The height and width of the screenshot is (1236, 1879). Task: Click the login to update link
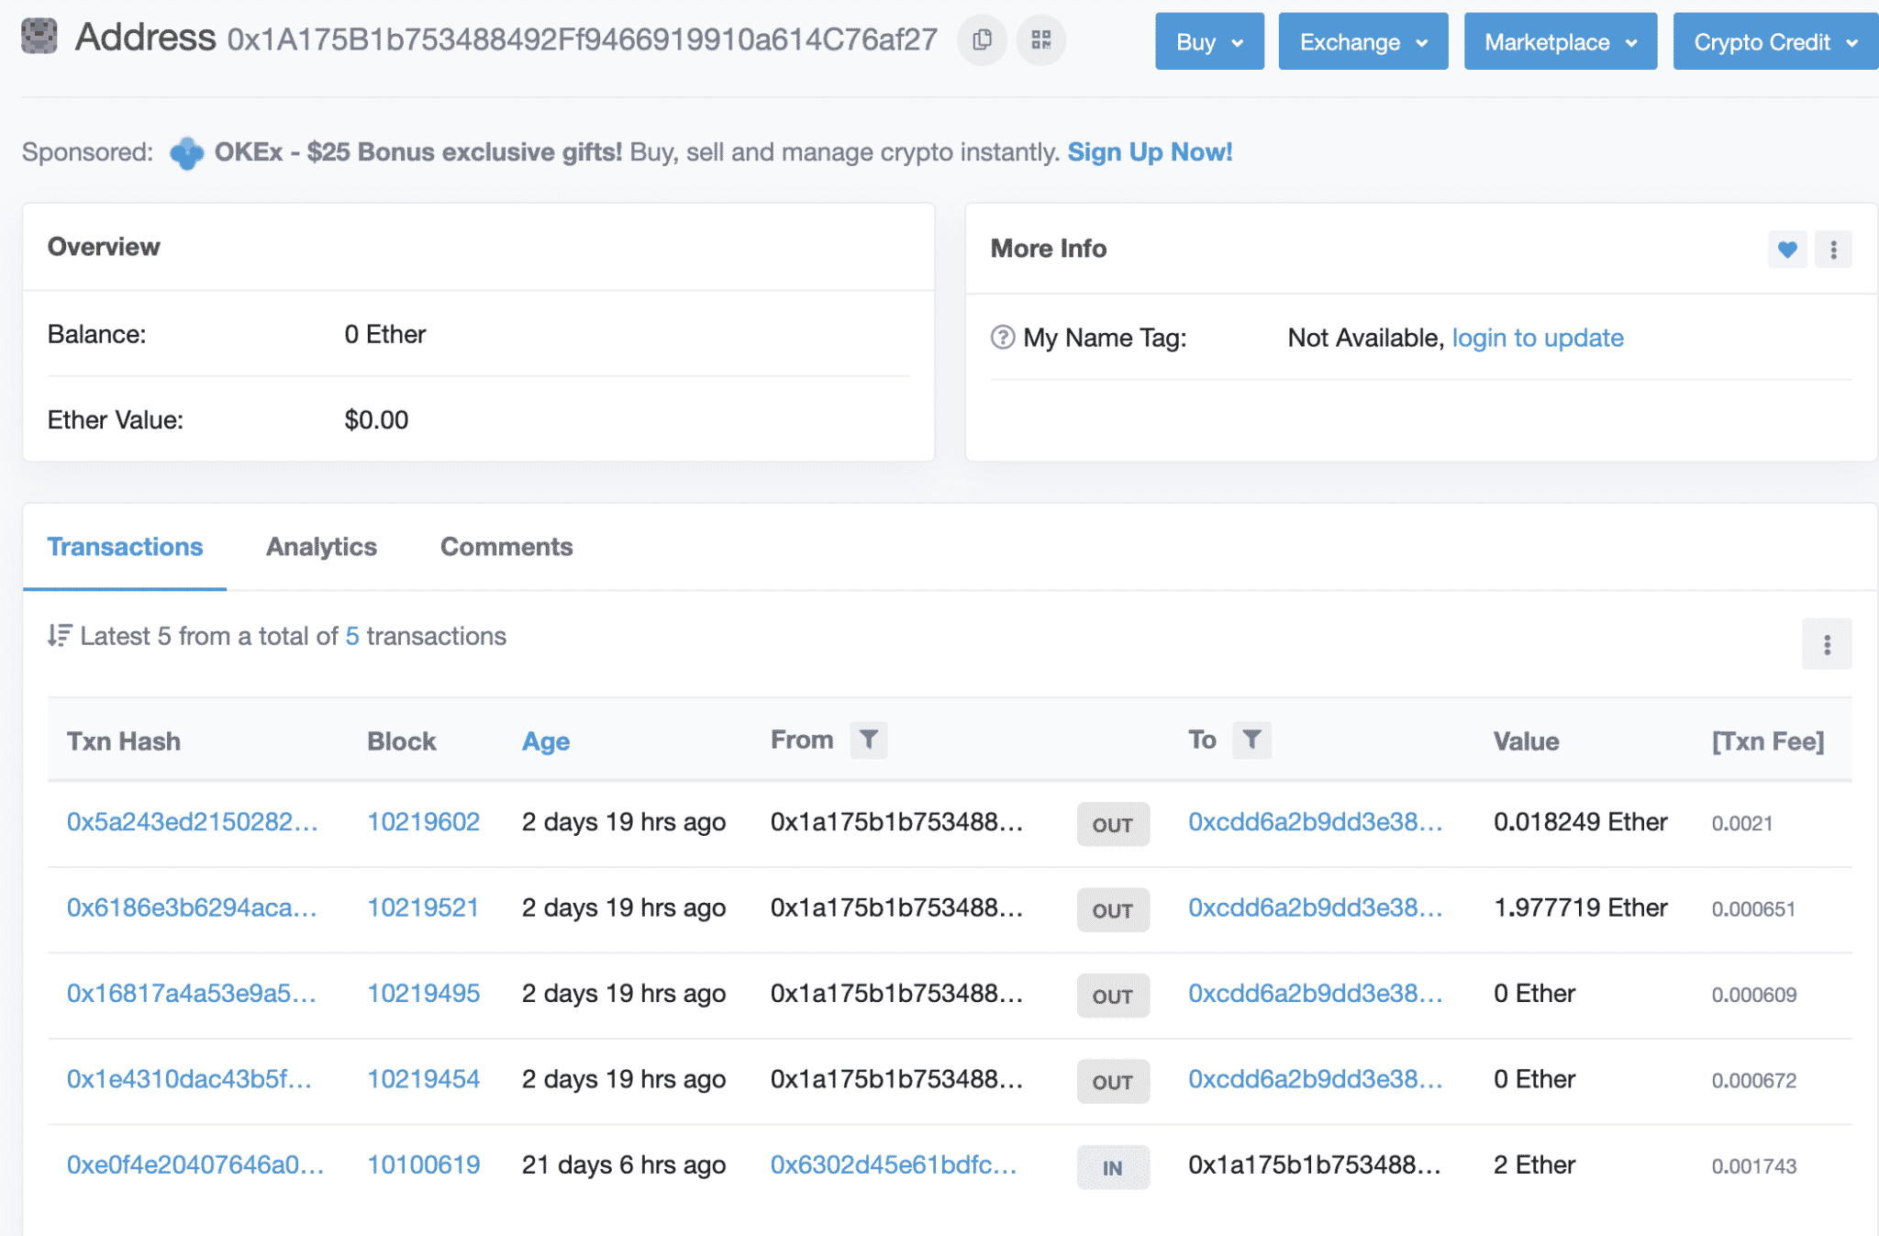point(1538,338)
